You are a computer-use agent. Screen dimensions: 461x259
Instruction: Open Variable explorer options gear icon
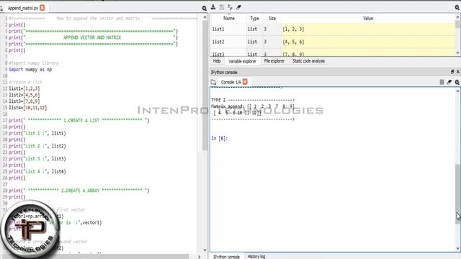457,8
